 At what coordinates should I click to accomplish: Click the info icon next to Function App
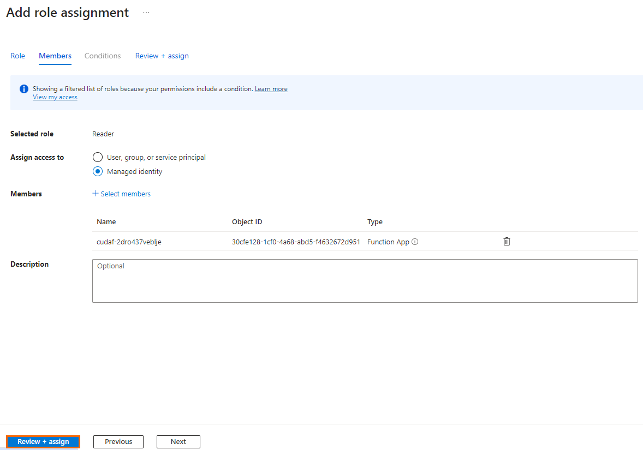[x=414, y=242]
